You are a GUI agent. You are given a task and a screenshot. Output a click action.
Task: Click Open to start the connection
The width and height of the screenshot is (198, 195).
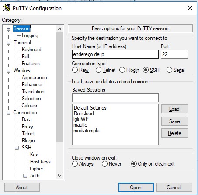(x=136, y=188)
